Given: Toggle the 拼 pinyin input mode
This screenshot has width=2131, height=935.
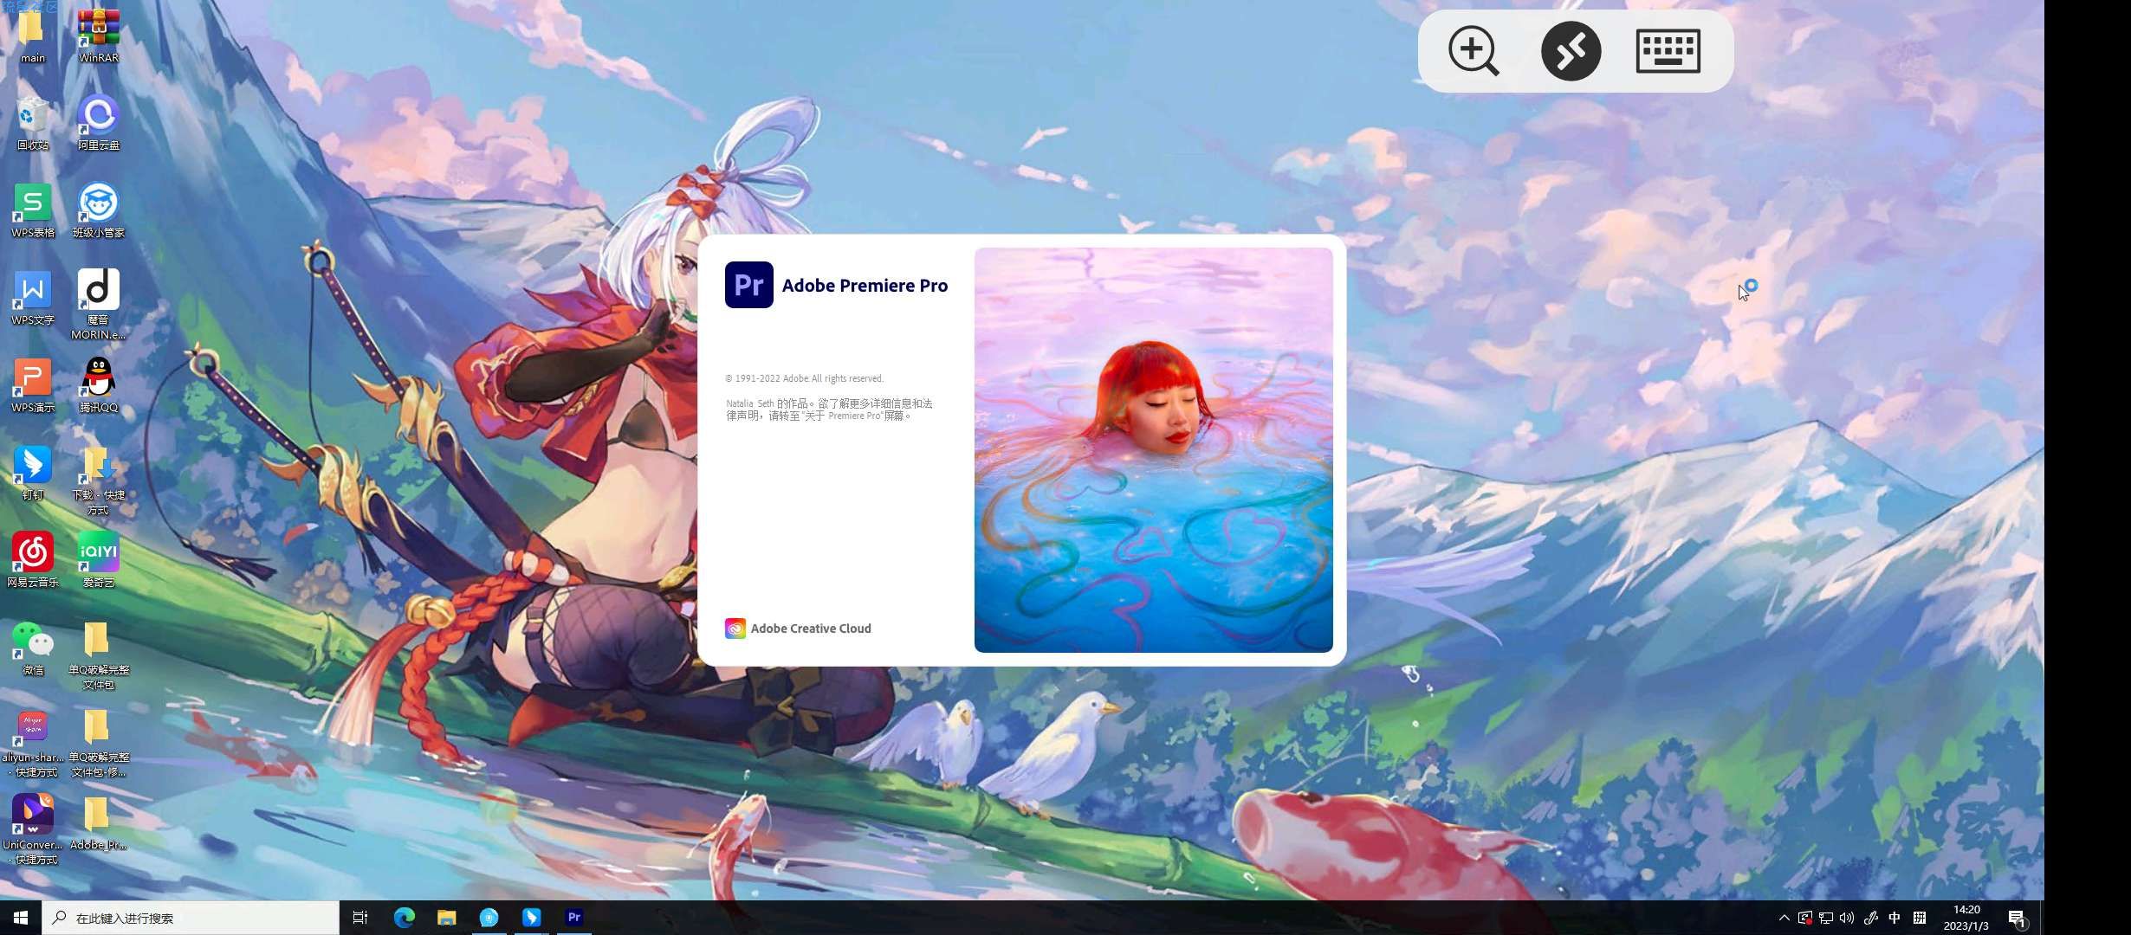Looking at the screenshot, I should (x=1920, y=918).
